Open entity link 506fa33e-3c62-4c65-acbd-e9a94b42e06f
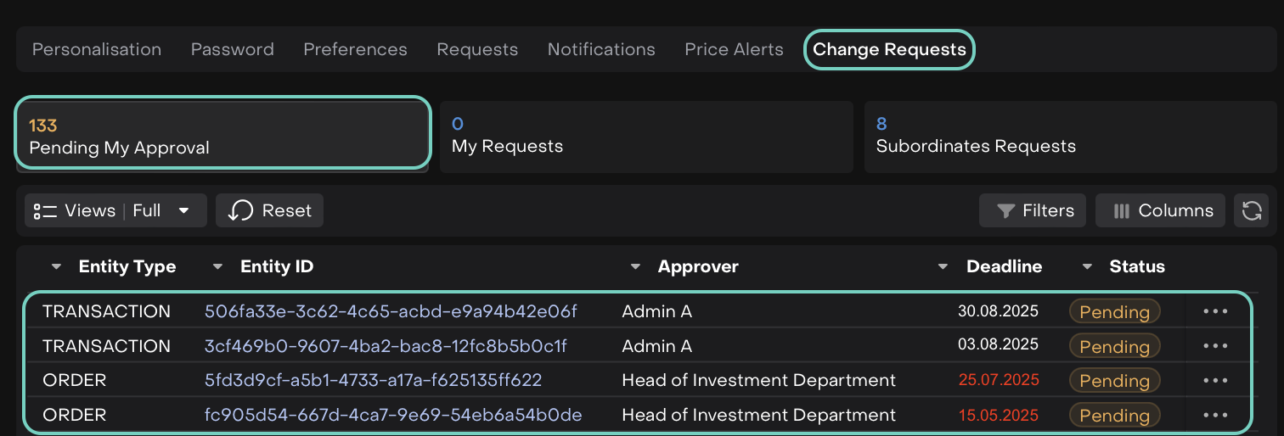This screenshot has width=1284, height=436. click(x=391, y=311)
